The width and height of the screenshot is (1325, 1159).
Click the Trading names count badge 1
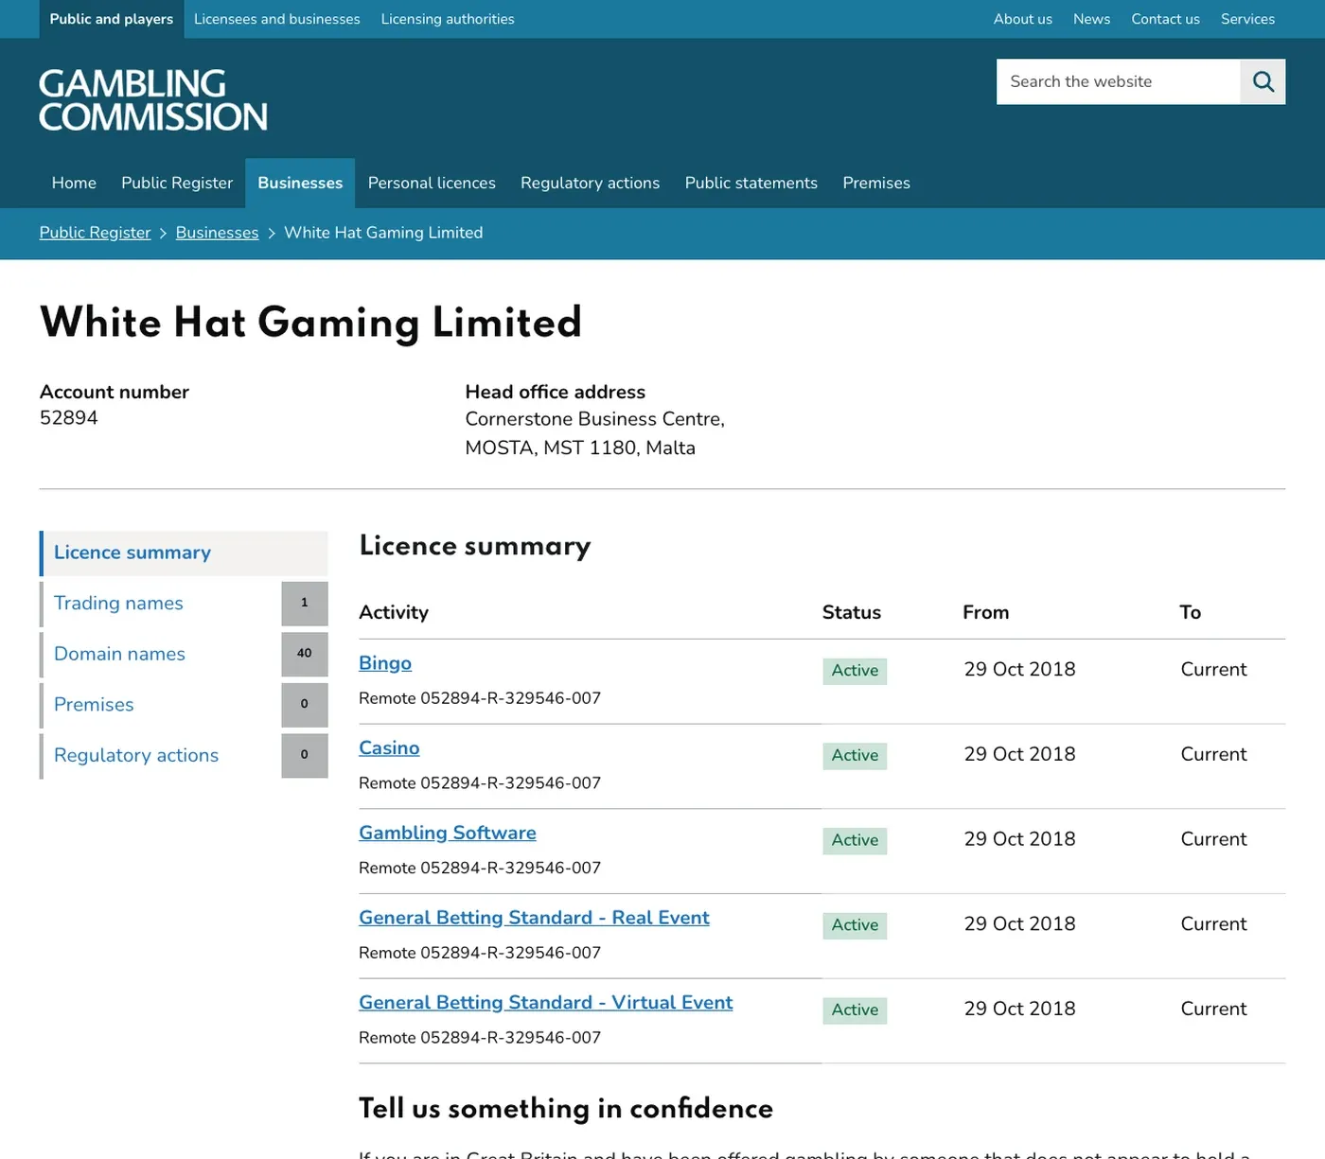coord(305,604)
